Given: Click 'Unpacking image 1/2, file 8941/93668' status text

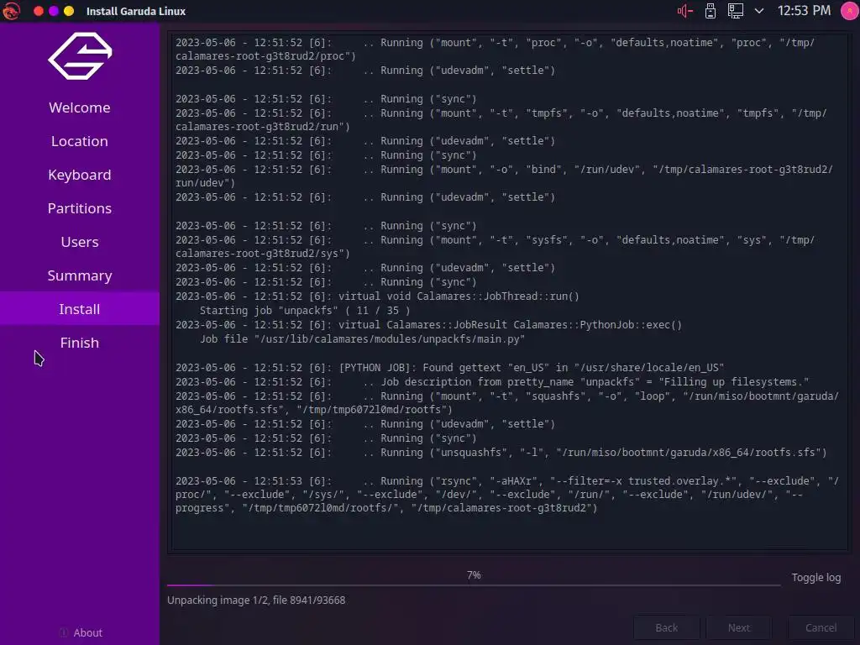Looking at the screenshot, I should point(256,600).
